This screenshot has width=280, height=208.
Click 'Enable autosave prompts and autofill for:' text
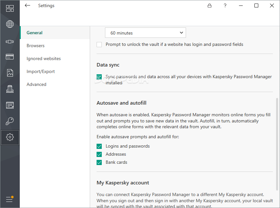[x=138, y=137]
